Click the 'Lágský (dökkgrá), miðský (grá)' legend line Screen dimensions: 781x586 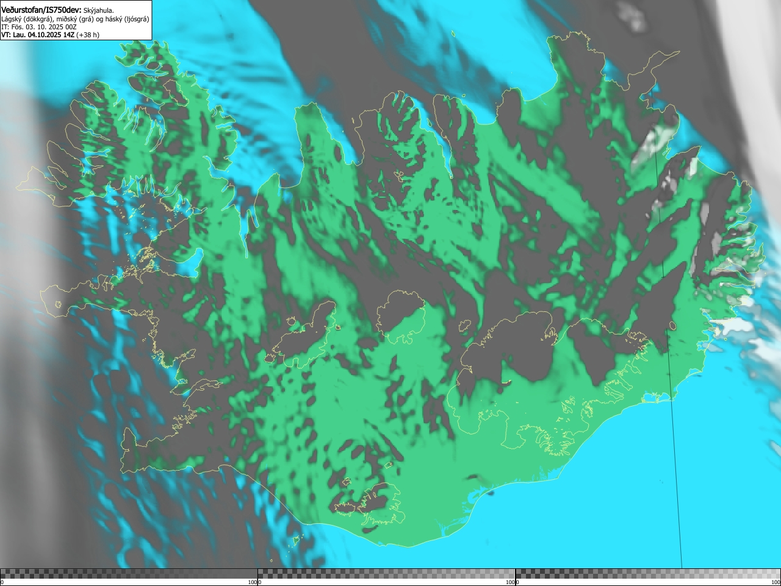(x=75, y=19)
